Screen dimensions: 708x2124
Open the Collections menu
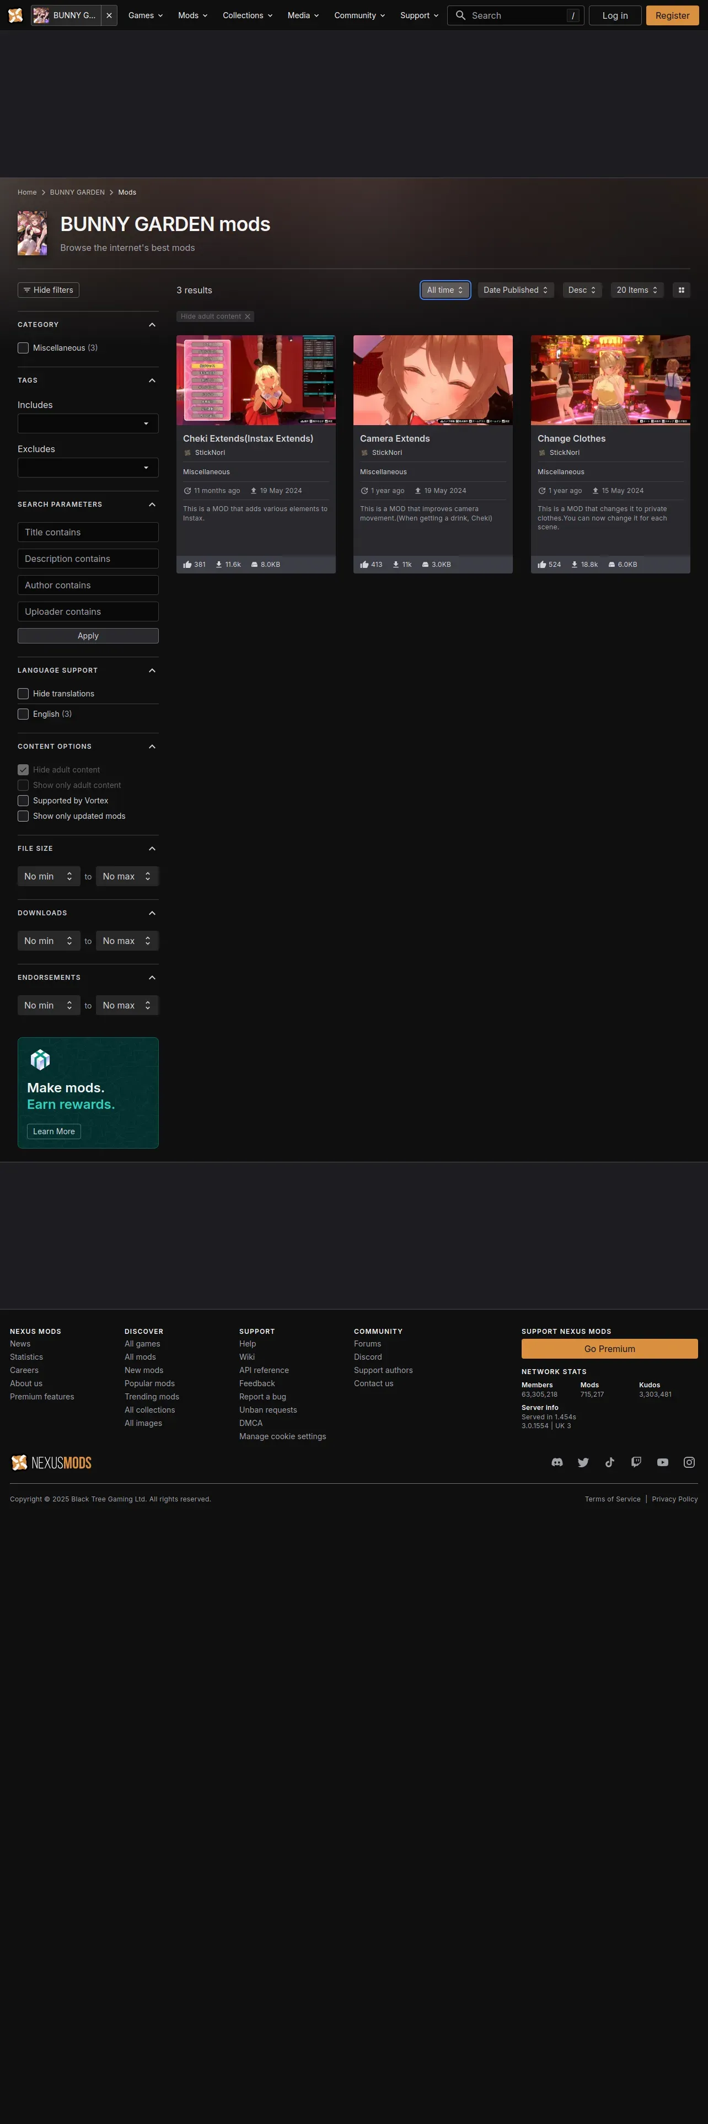247,15
